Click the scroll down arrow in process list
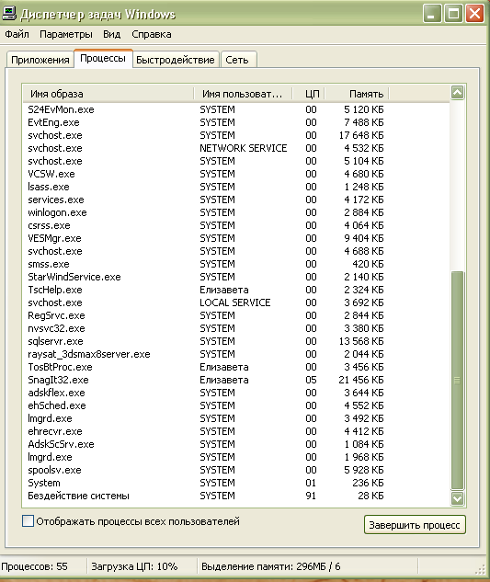This screenshot has width=490, height=582. pos(457,498)
